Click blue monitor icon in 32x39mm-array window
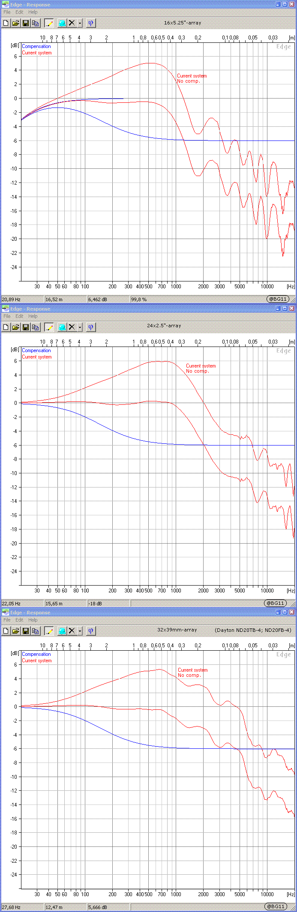Screen dimensions: 297x912 coord(62,631)
